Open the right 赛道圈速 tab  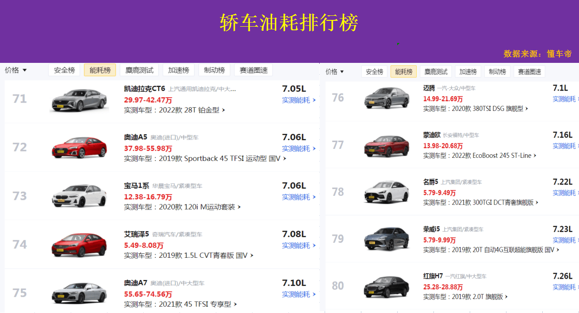coord(529,71)
